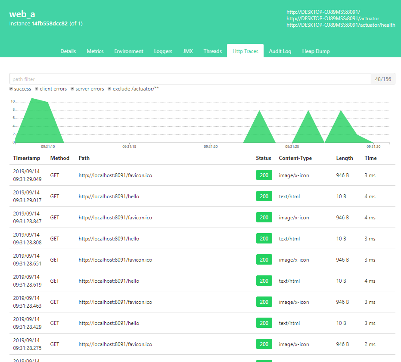Screen dimensions: 401x362
Task: Select the trace at 09:31:28.619
Action: (x=202, y=281)
